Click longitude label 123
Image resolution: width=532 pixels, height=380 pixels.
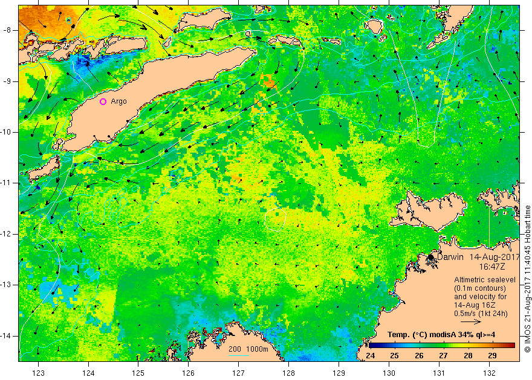point(38,373)
